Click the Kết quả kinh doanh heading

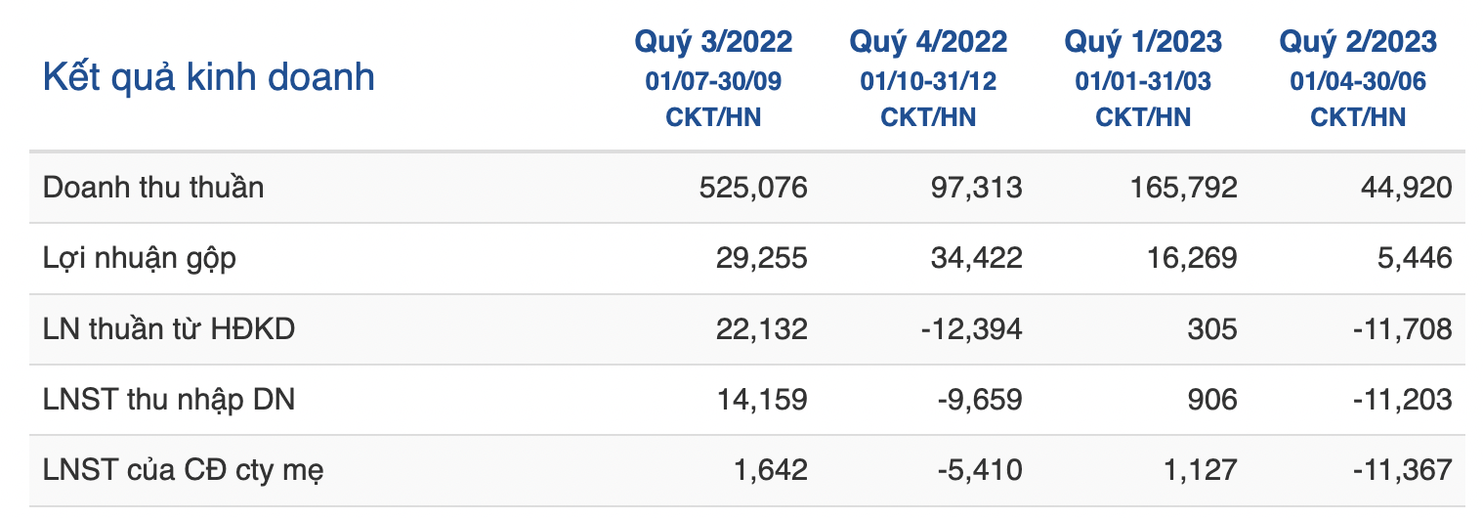pos(208,77)
